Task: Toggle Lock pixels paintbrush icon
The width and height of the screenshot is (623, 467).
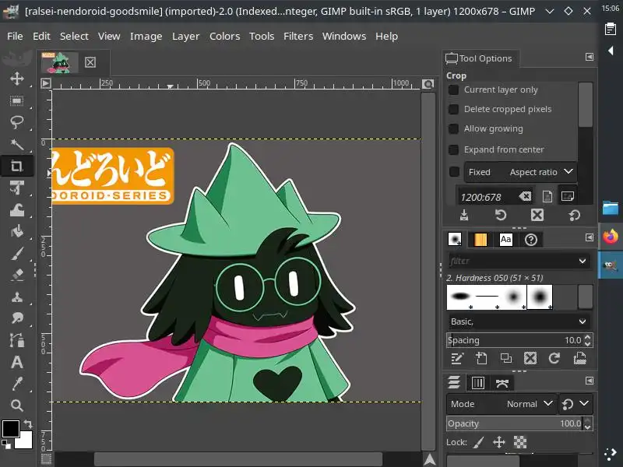Action: 479,442
